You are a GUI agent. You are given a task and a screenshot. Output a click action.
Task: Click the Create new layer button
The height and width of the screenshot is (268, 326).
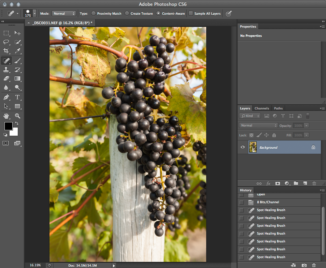305,183
